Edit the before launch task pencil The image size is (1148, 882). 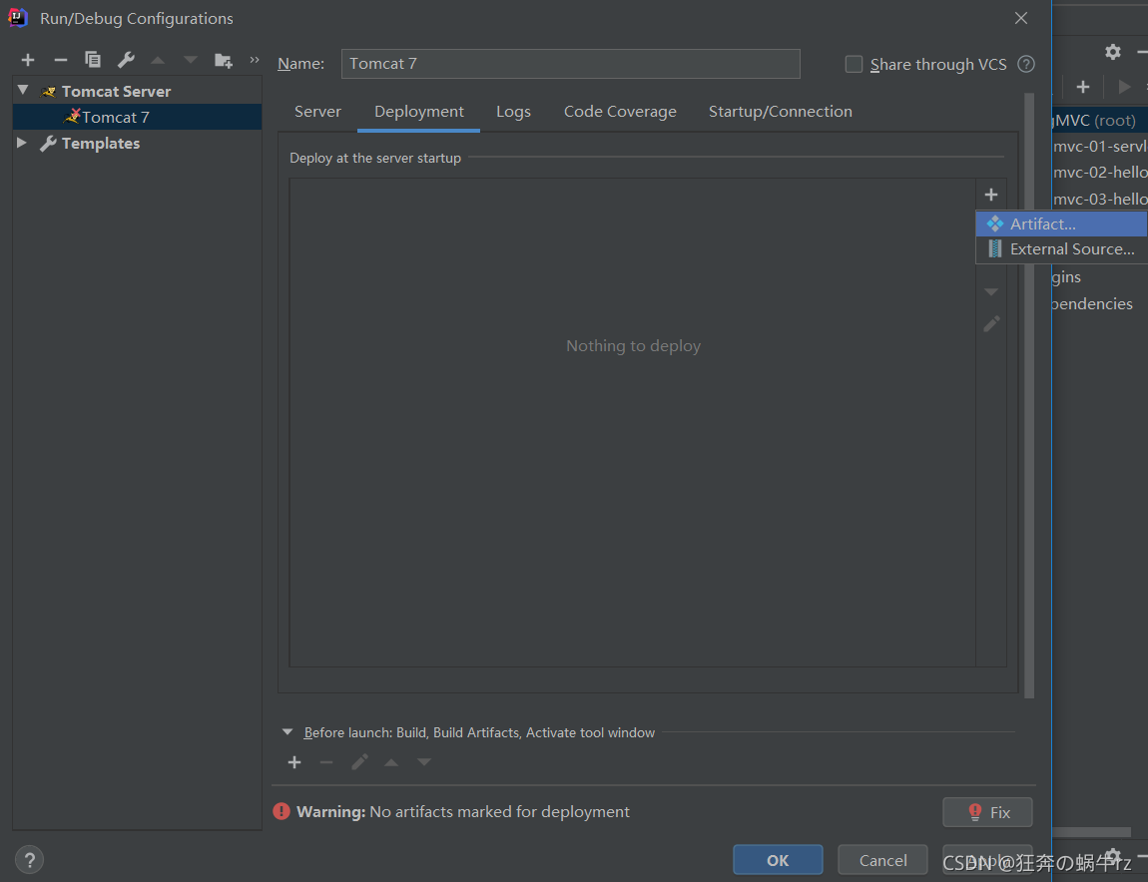[x=359, y=762]
